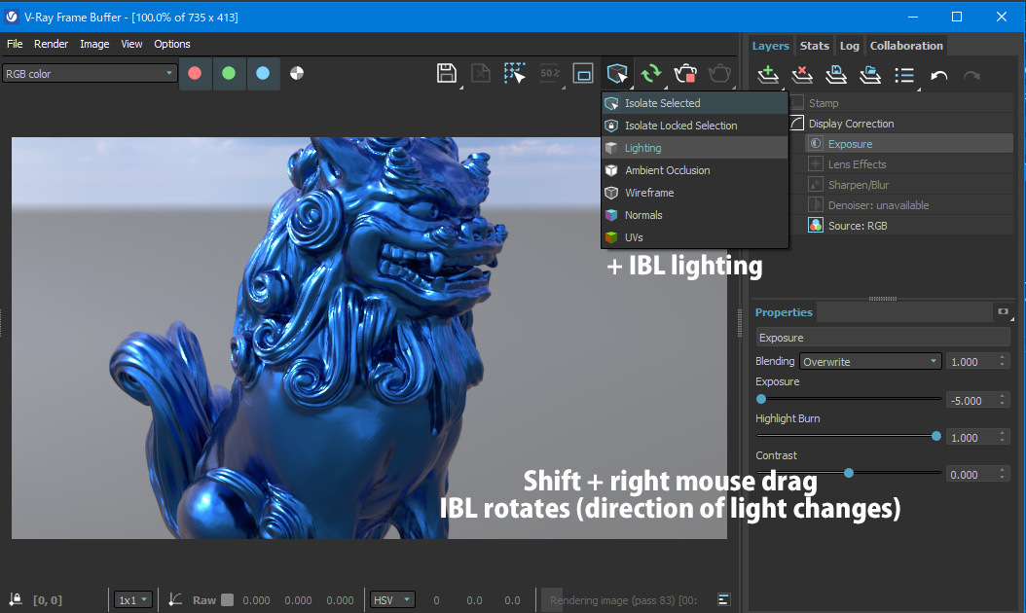Expand the Save icon's corner dropdown arrow

(460, 87)
